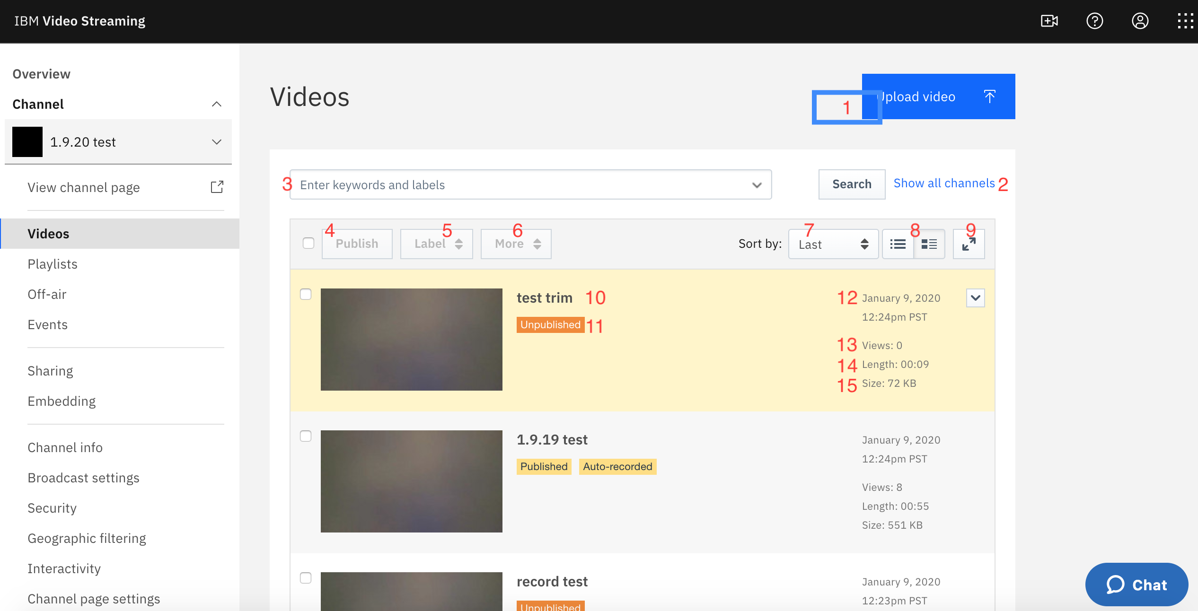Open the Sort by Last dropdown
This screenshot has height=611, width=1198.
(833, 244)
